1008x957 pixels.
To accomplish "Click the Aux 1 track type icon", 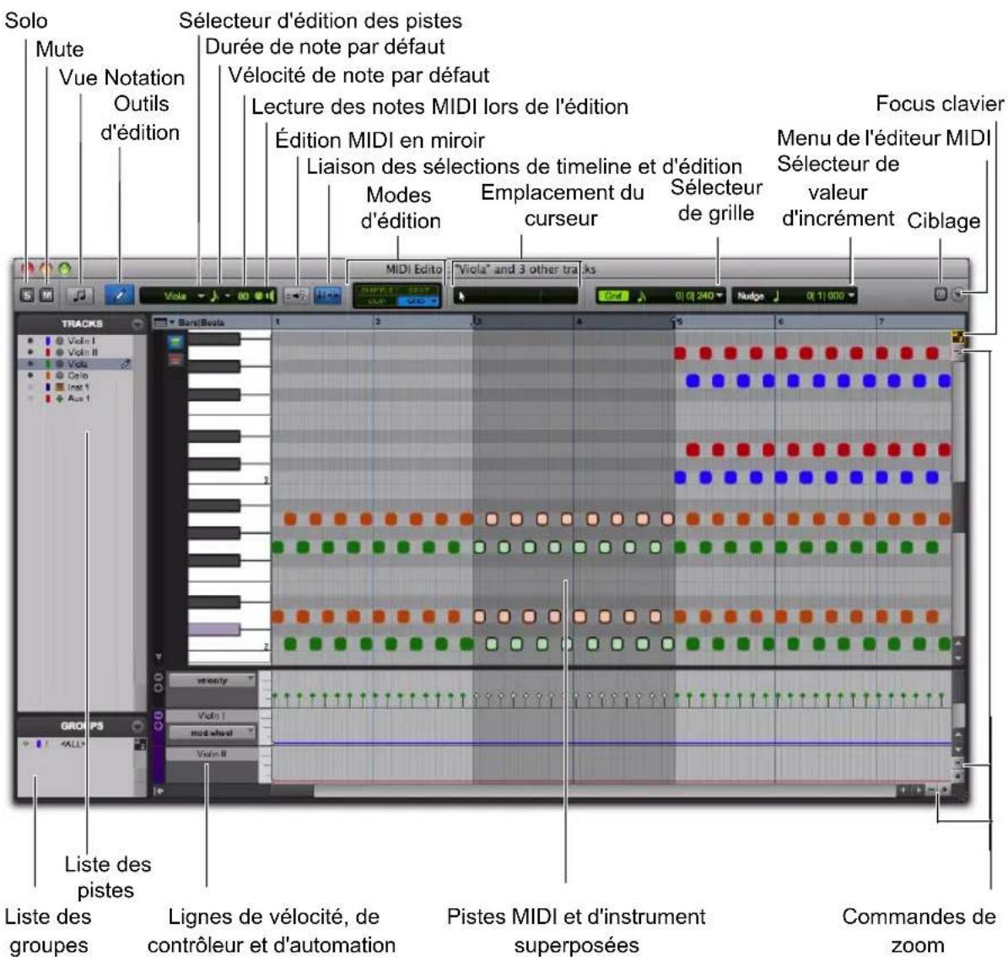I will 60,398.
